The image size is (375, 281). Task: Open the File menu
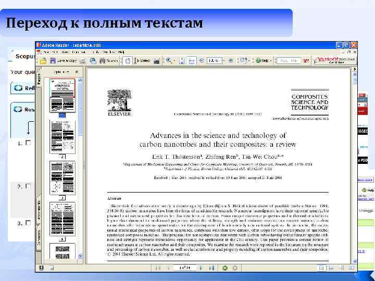(x=45, y=52)
